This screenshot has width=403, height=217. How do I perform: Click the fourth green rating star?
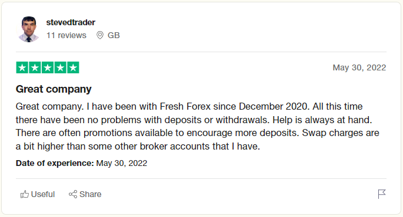(x=61, y=67)
